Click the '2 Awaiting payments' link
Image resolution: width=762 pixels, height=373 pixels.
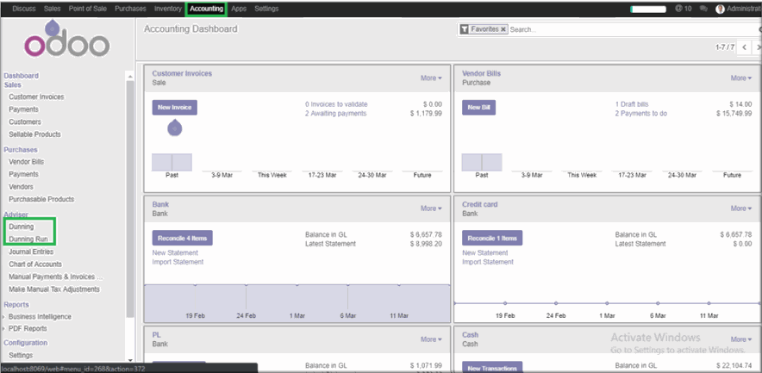coord(335,114)
